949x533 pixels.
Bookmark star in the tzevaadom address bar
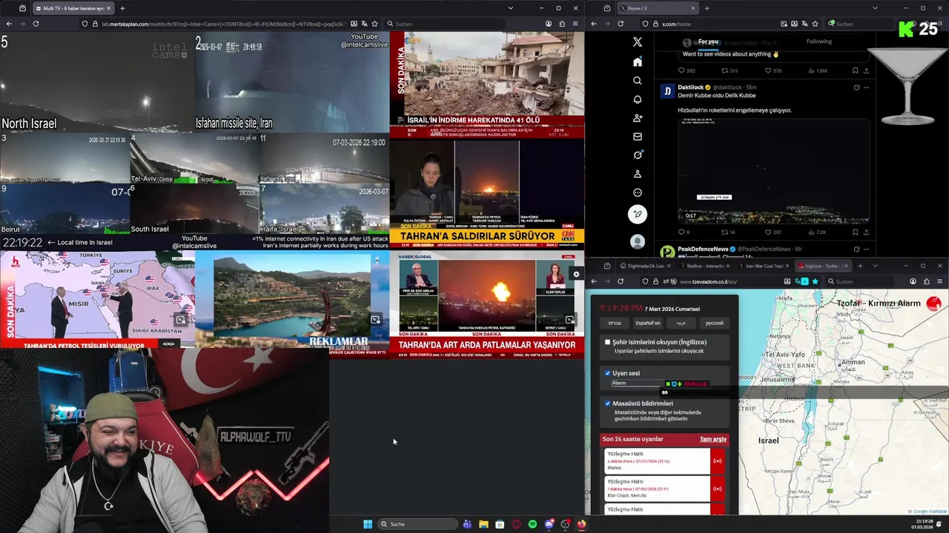[815, 281]
